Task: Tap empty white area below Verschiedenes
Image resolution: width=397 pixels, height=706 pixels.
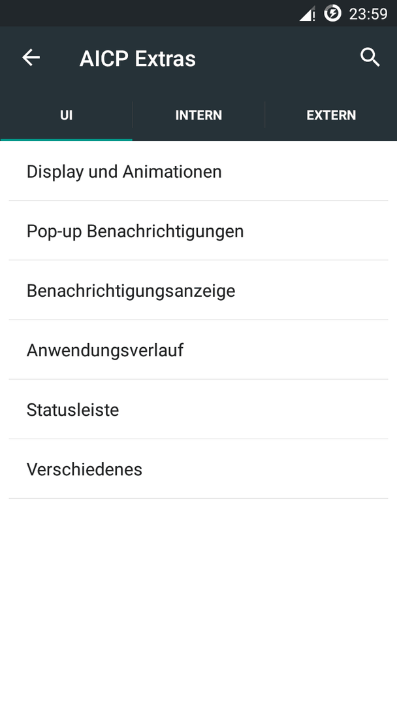Action: (x=198, y=602)
